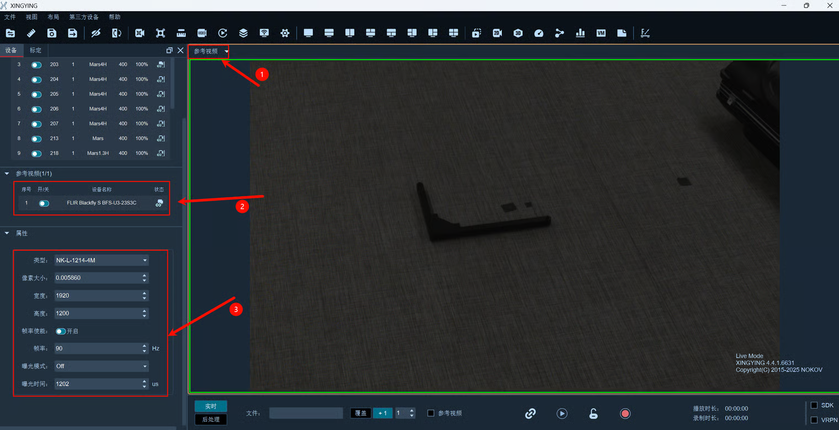The image size is (839, 430).
Task: Open the 第三方设备 menu
Action: [84, 17]
